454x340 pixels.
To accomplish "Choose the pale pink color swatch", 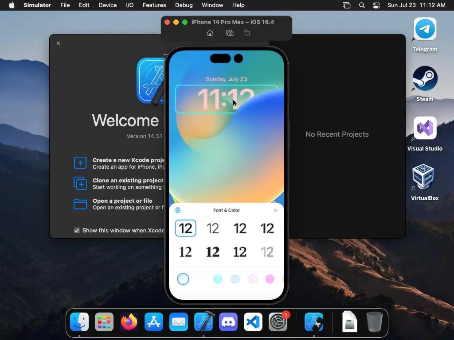I will (252, 279).
